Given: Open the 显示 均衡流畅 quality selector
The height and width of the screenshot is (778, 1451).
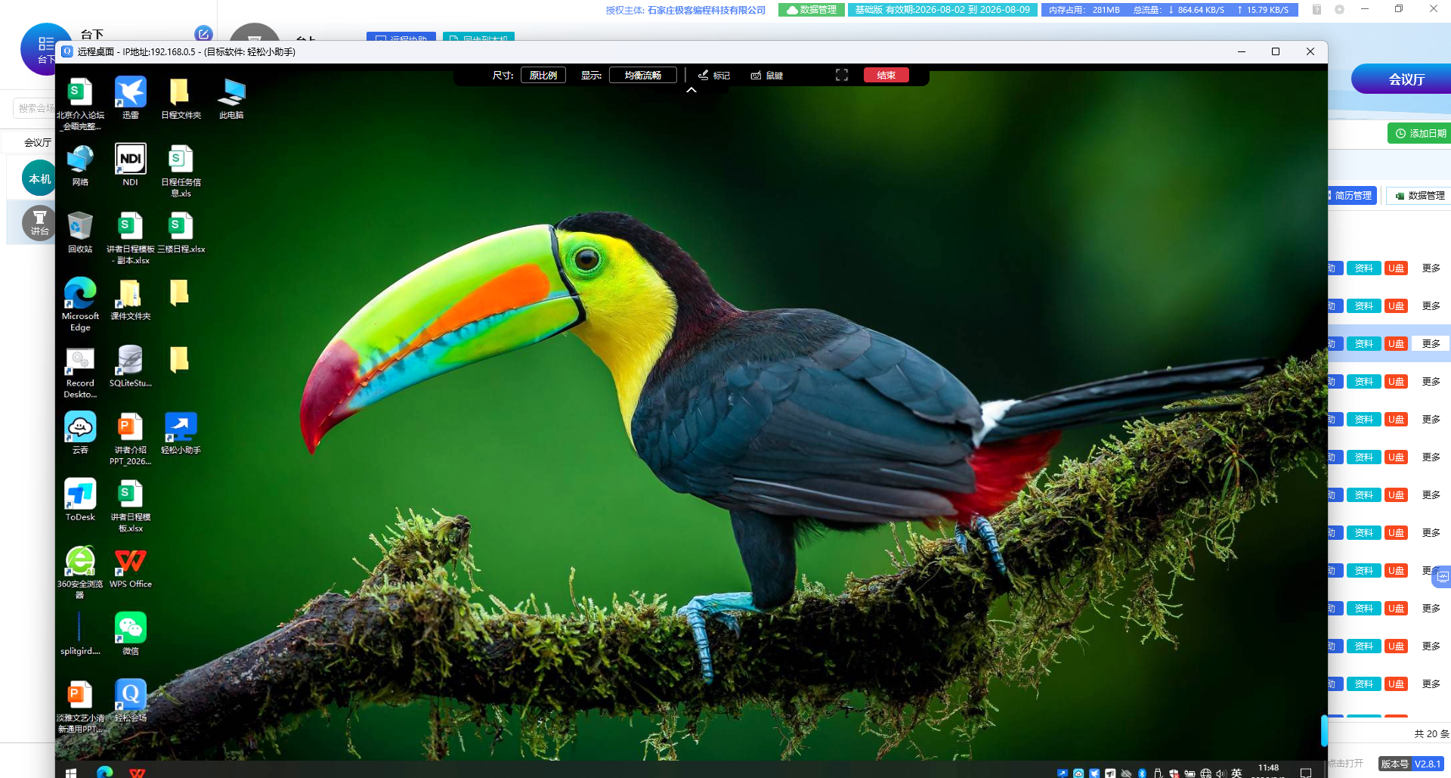Looking at the screenshot, I should [x=643, y=75].
